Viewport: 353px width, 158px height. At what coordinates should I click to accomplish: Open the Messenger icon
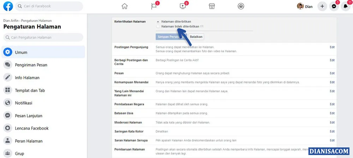click(x=334, y=6)
